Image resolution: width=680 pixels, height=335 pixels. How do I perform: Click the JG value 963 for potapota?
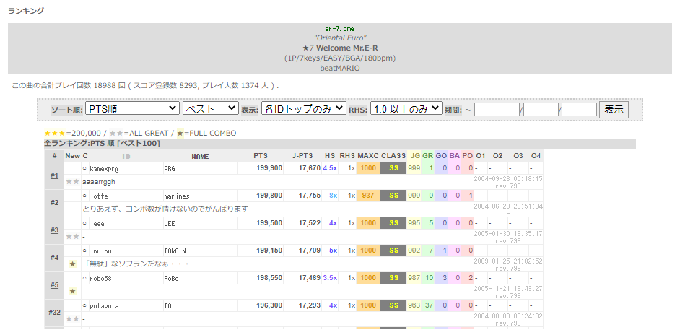point(414,305)
